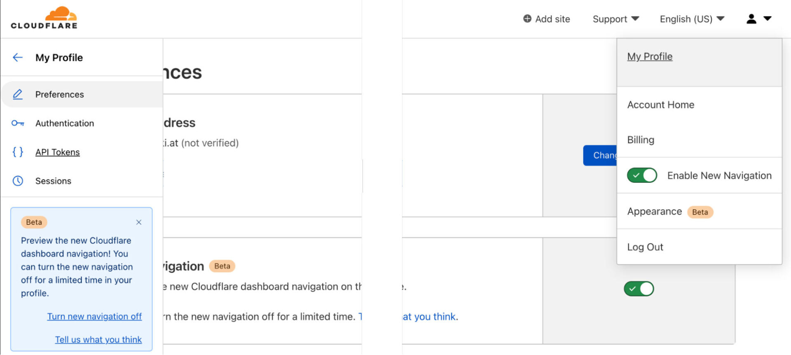Open Appearance Beta menu entry
This screenshot has height=355, width=791.
tap(670, 212)
